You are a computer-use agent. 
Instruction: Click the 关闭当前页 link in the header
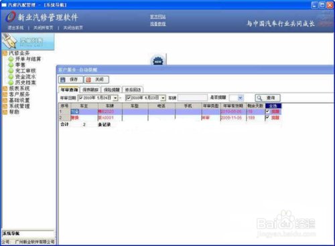(x=73, y=27)
